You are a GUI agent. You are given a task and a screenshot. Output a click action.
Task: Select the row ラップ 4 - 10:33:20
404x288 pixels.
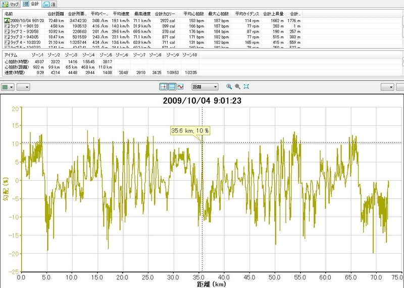(x=153, y=42)
